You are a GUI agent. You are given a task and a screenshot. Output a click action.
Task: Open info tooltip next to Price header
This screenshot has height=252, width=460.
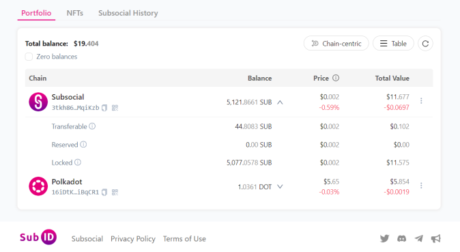tap(336, 78)
